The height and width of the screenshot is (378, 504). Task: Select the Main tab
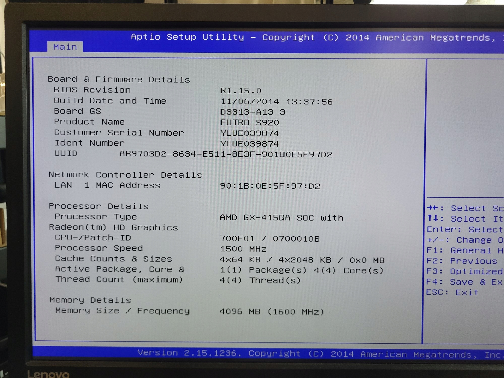pos(65,47)
